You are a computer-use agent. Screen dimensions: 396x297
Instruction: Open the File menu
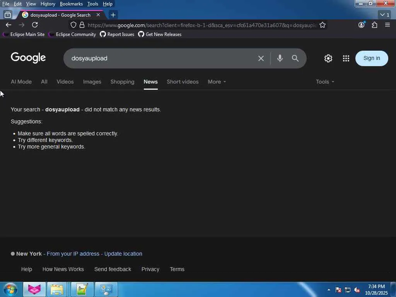[x=5, y=4]
